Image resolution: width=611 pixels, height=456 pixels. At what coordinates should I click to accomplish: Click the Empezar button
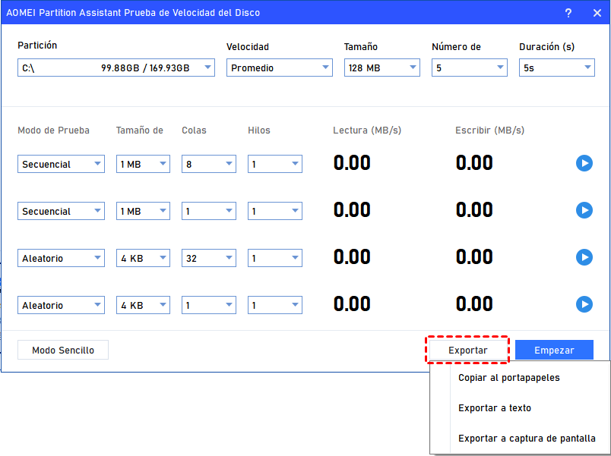(x=554, y=350)
